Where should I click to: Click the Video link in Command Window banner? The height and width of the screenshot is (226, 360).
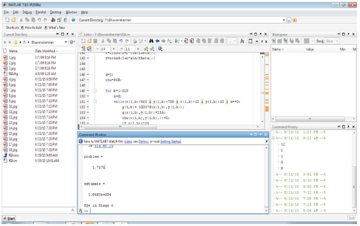(128, 141)
